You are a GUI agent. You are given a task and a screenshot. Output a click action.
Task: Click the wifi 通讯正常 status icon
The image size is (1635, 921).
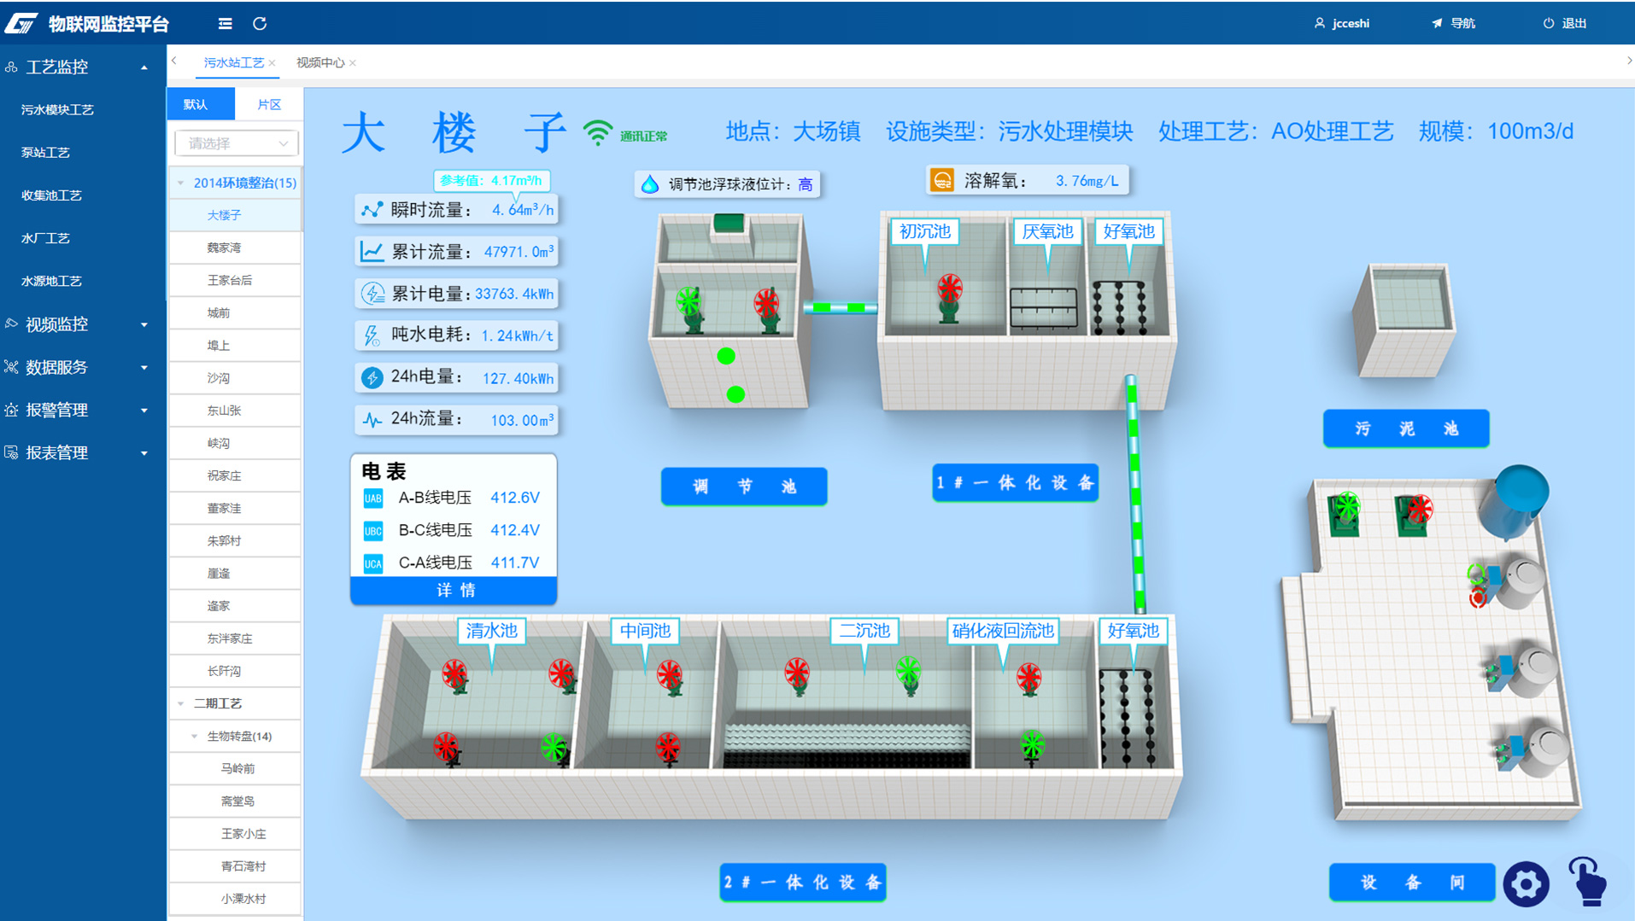598,133
